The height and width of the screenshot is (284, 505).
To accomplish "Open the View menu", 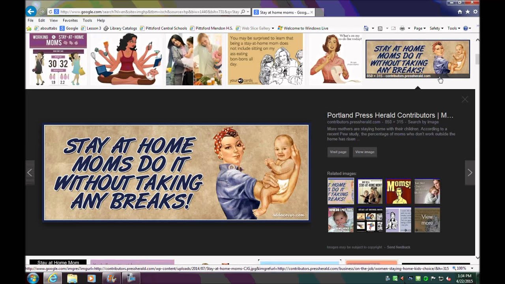I will point(54,20).
